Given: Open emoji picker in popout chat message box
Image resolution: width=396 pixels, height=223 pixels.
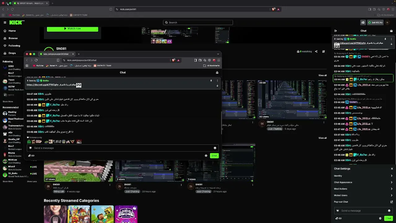Looking at the screenshot, I should coord(215,148).
